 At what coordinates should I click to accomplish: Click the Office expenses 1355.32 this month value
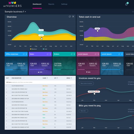(x=21, y=64)
